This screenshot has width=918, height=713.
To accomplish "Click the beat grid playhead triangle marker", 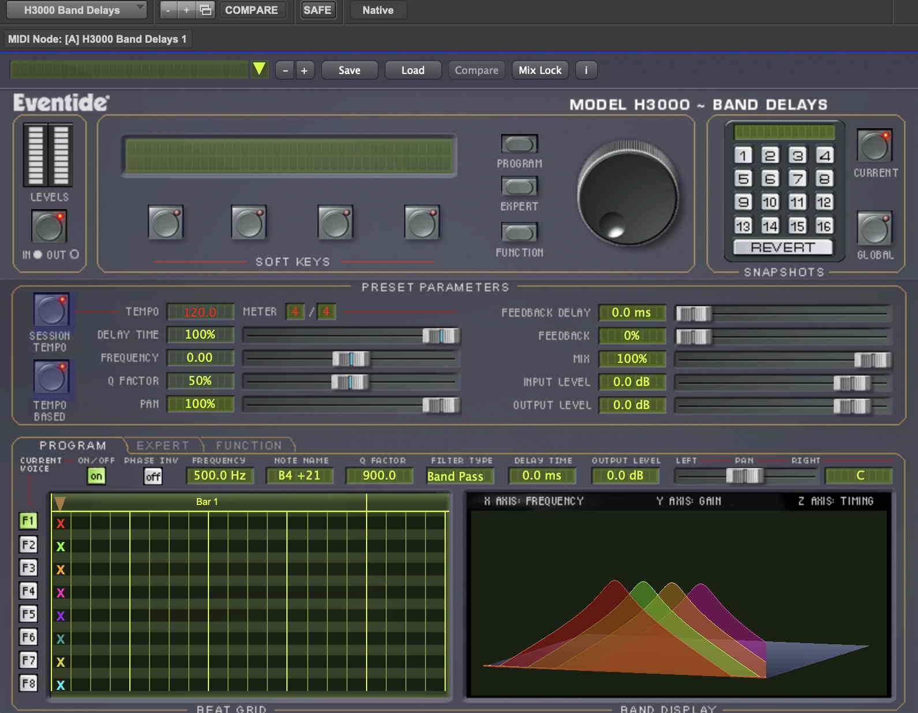I will coord(59,503).
